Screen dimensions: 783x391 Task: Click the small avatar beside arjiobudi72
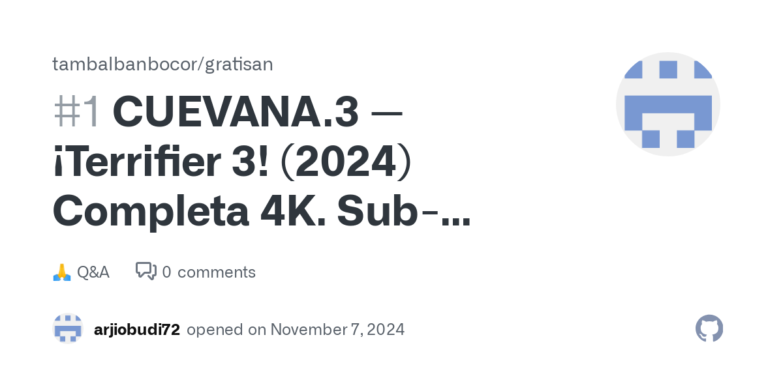(68, 329)
